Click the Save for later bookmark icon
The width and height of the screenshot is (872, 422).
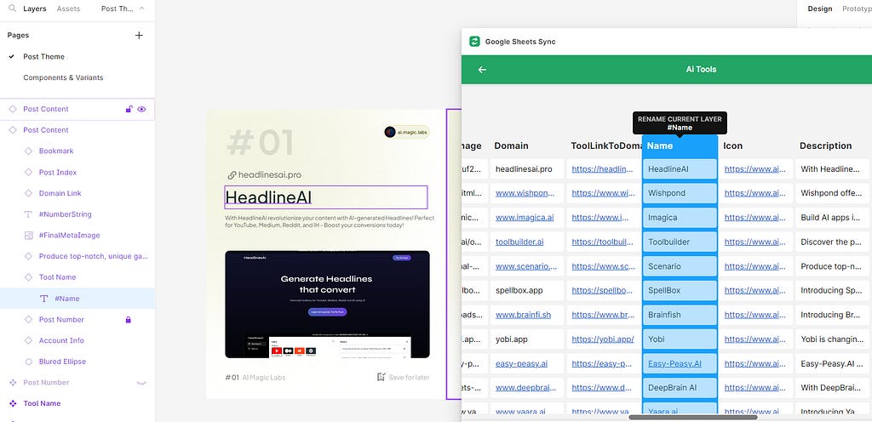[x=381, y=377]
